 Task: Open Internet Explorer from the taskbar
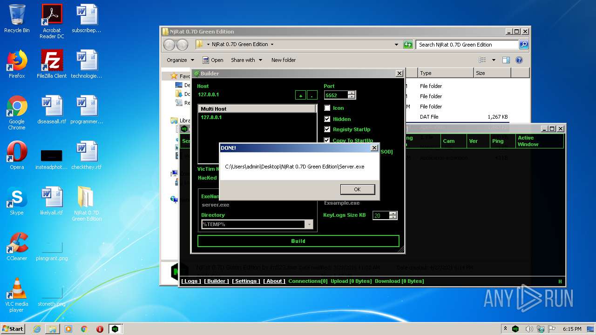pyautogui.click(x=37, y=329)
